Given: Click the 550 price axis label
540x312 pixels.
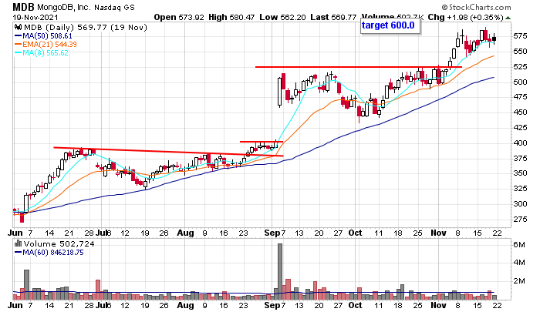Looking at the screenshot, I should click(x=520, y=52).
